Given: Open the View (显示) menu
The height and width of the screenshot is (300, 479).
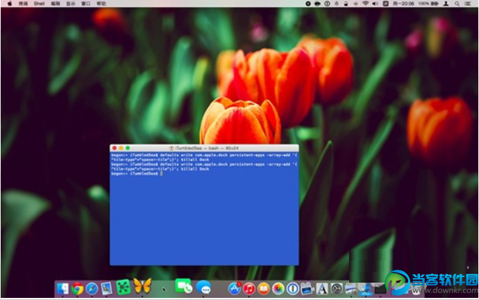Looking at the screenshot, I should click(71, 3).
